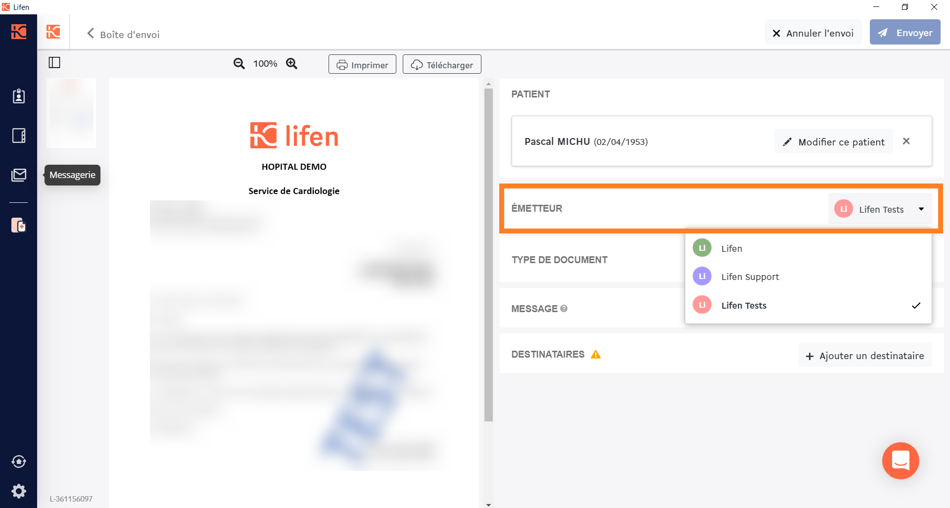950x508 pixels.
Task: Click the checkmark next to Lifen Tests
Action: pyautogui.click(x=916, y=305)
